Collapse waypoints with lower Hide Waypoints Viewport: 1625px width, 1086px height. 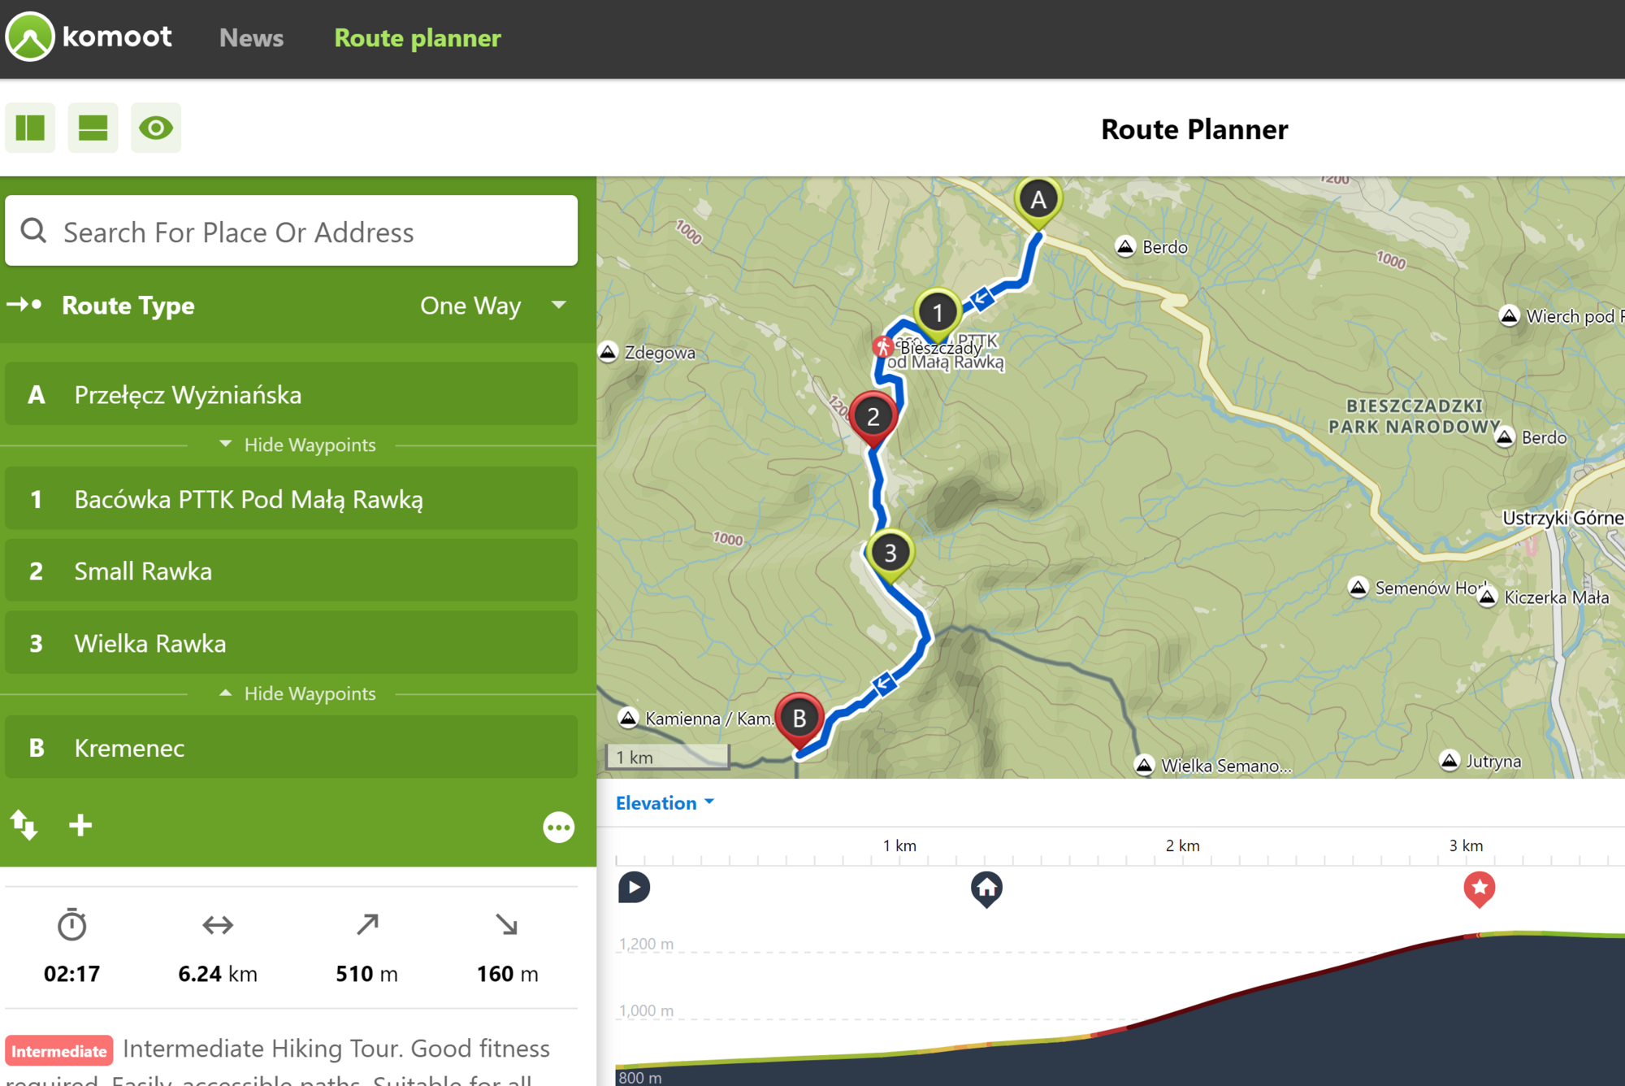click(297, 693)
